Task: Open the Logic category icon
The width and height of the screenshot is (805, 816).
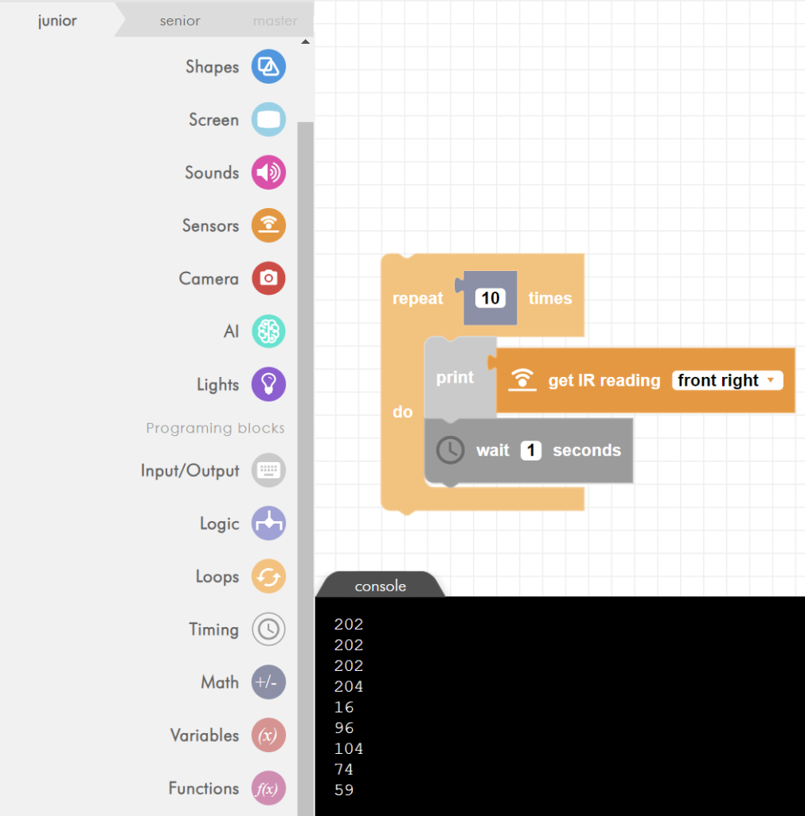Action: tap(268, 524)
